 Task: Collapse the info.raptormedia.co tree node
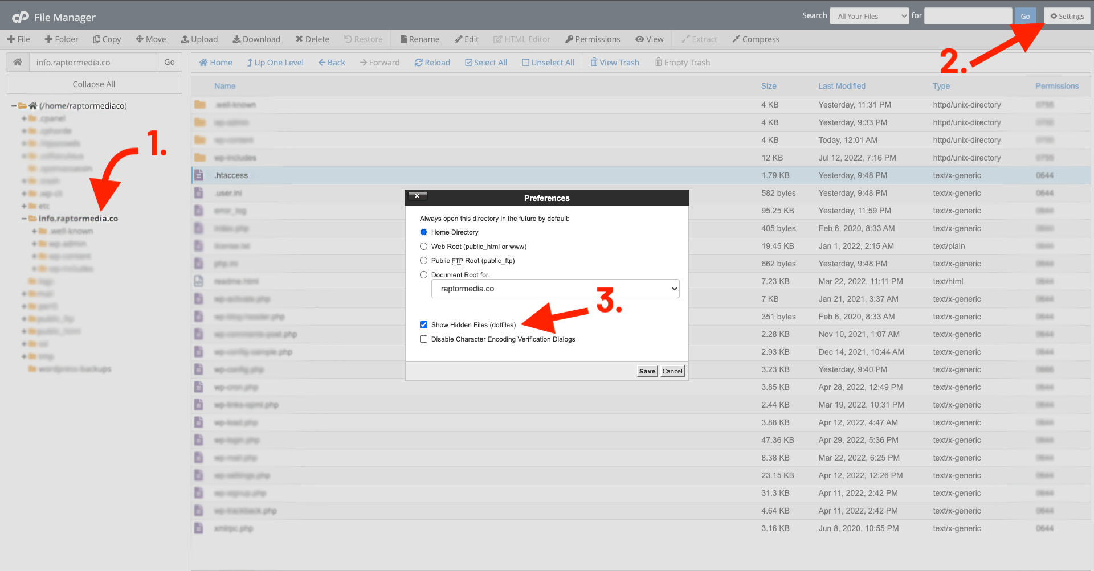(23, 218)
